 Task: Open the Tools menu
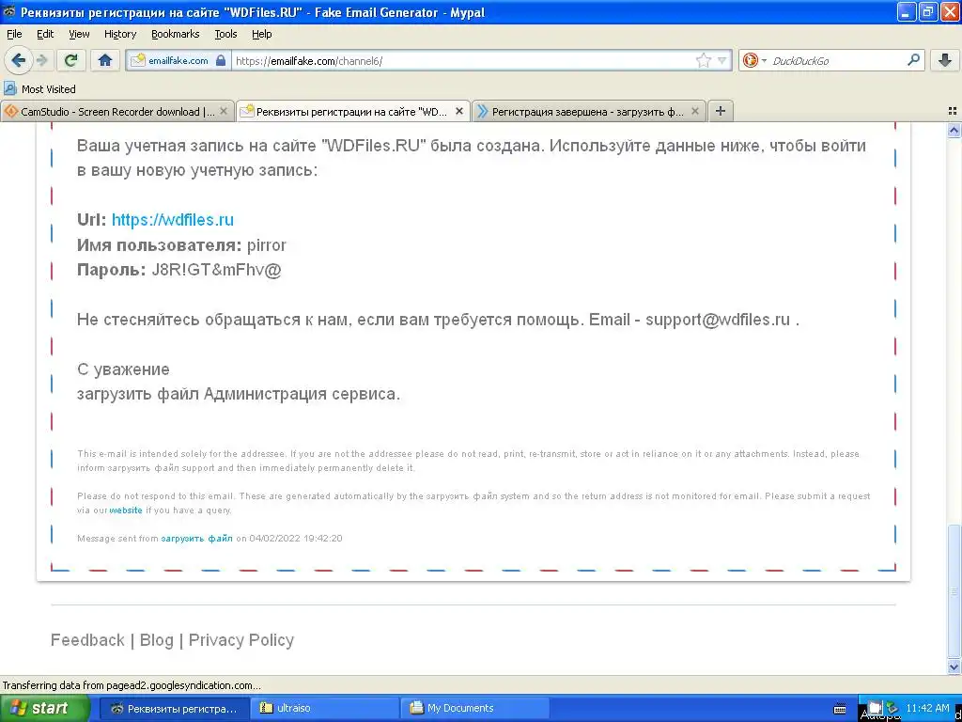coord(225,35)
